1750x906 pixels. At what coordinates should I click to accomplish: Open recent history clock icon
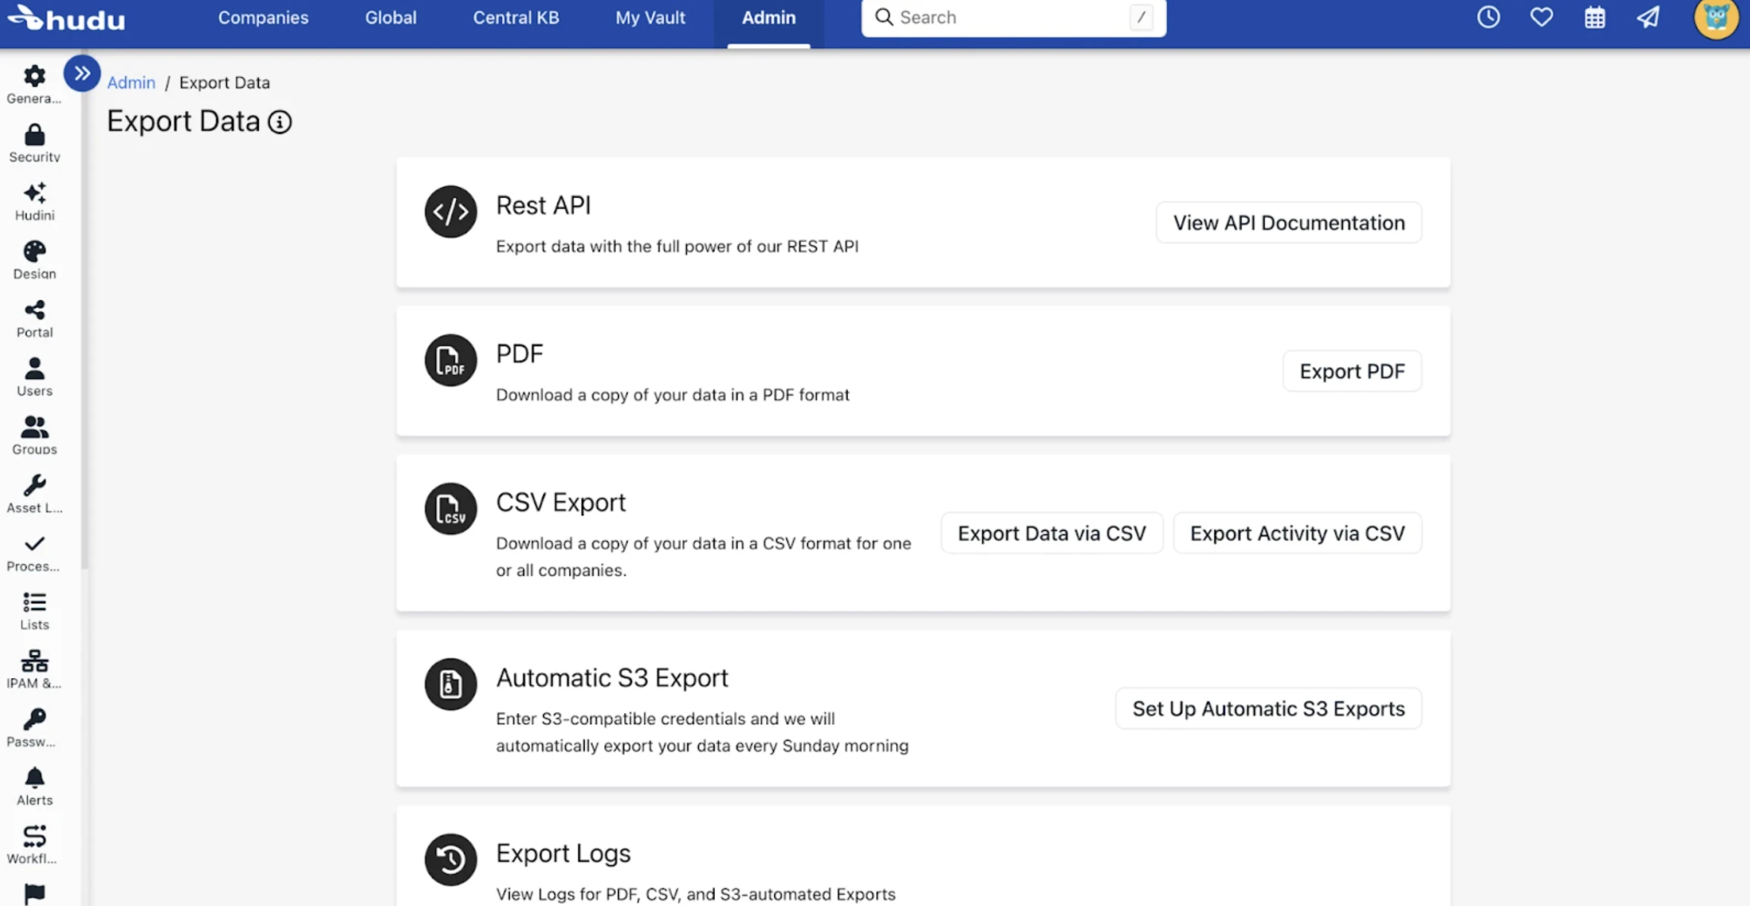tap(1488, 17)
